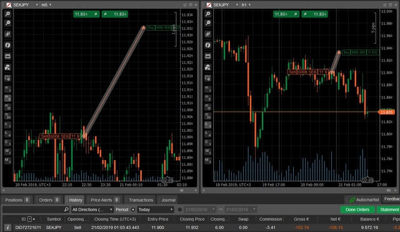The image size is (400, 232).
Task: Click m5 chart horizontal scrollbar thumb
Action: [x=182, y=190]
